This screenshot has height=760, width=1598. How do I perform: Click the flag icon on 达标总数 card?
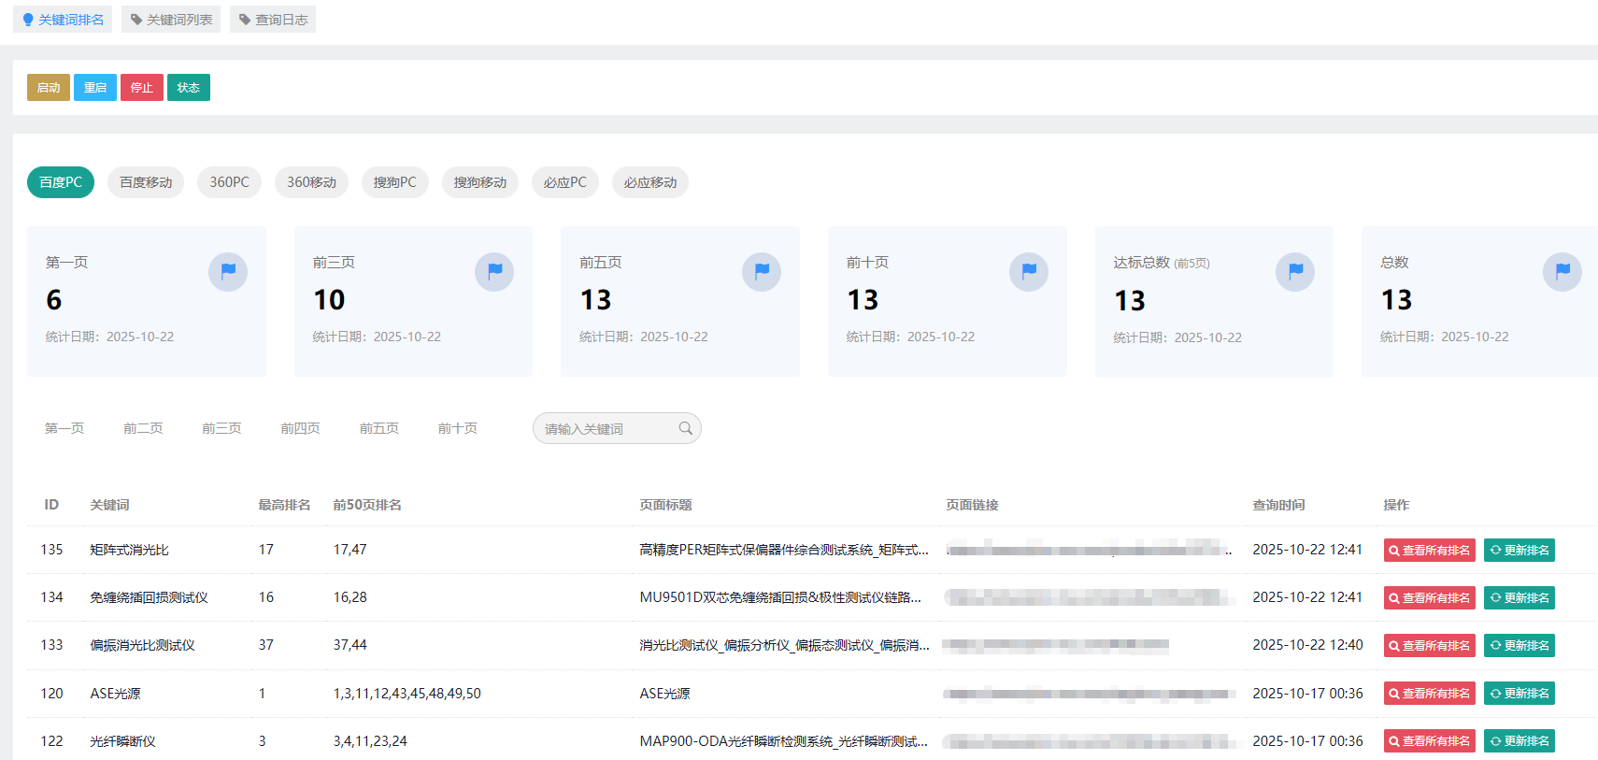1295,272
